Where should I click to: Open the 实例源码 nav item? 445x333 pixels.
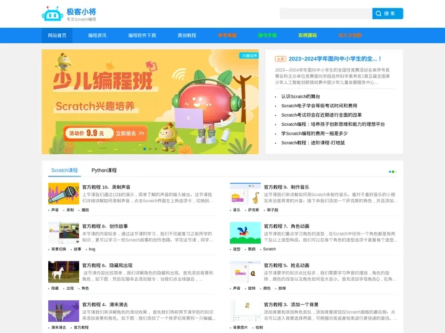(307, 35)
